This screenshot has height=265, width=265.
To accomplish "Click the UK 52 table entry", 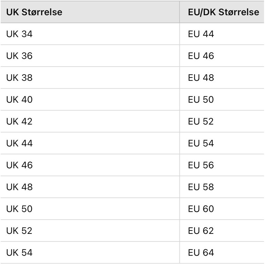I will tap(90, 231).
